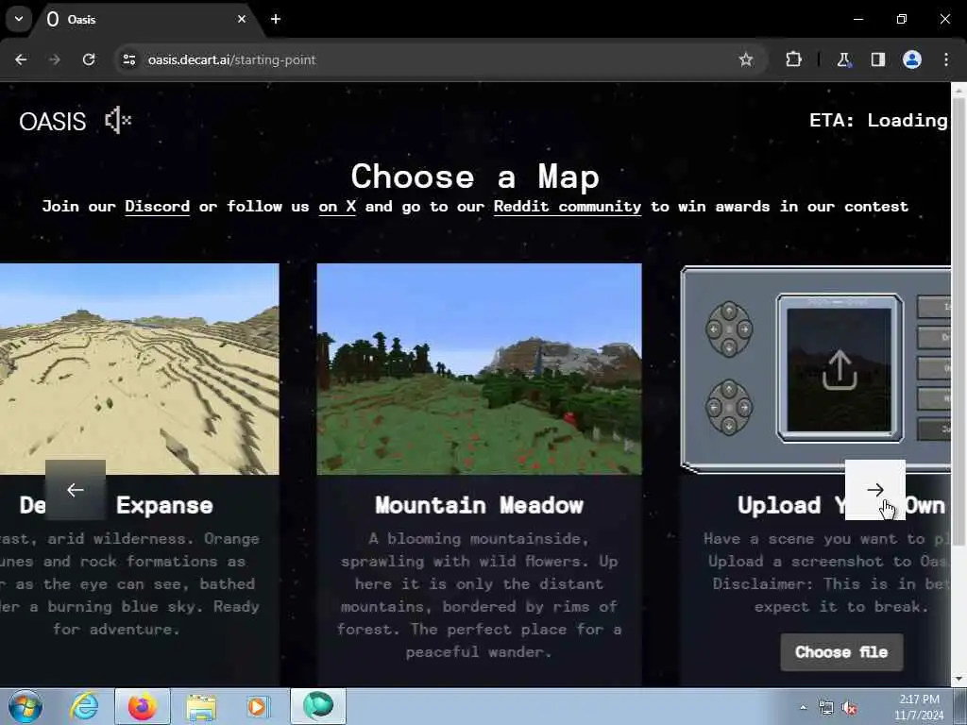Open the browser extensions puzzle icon

(793, 59)
